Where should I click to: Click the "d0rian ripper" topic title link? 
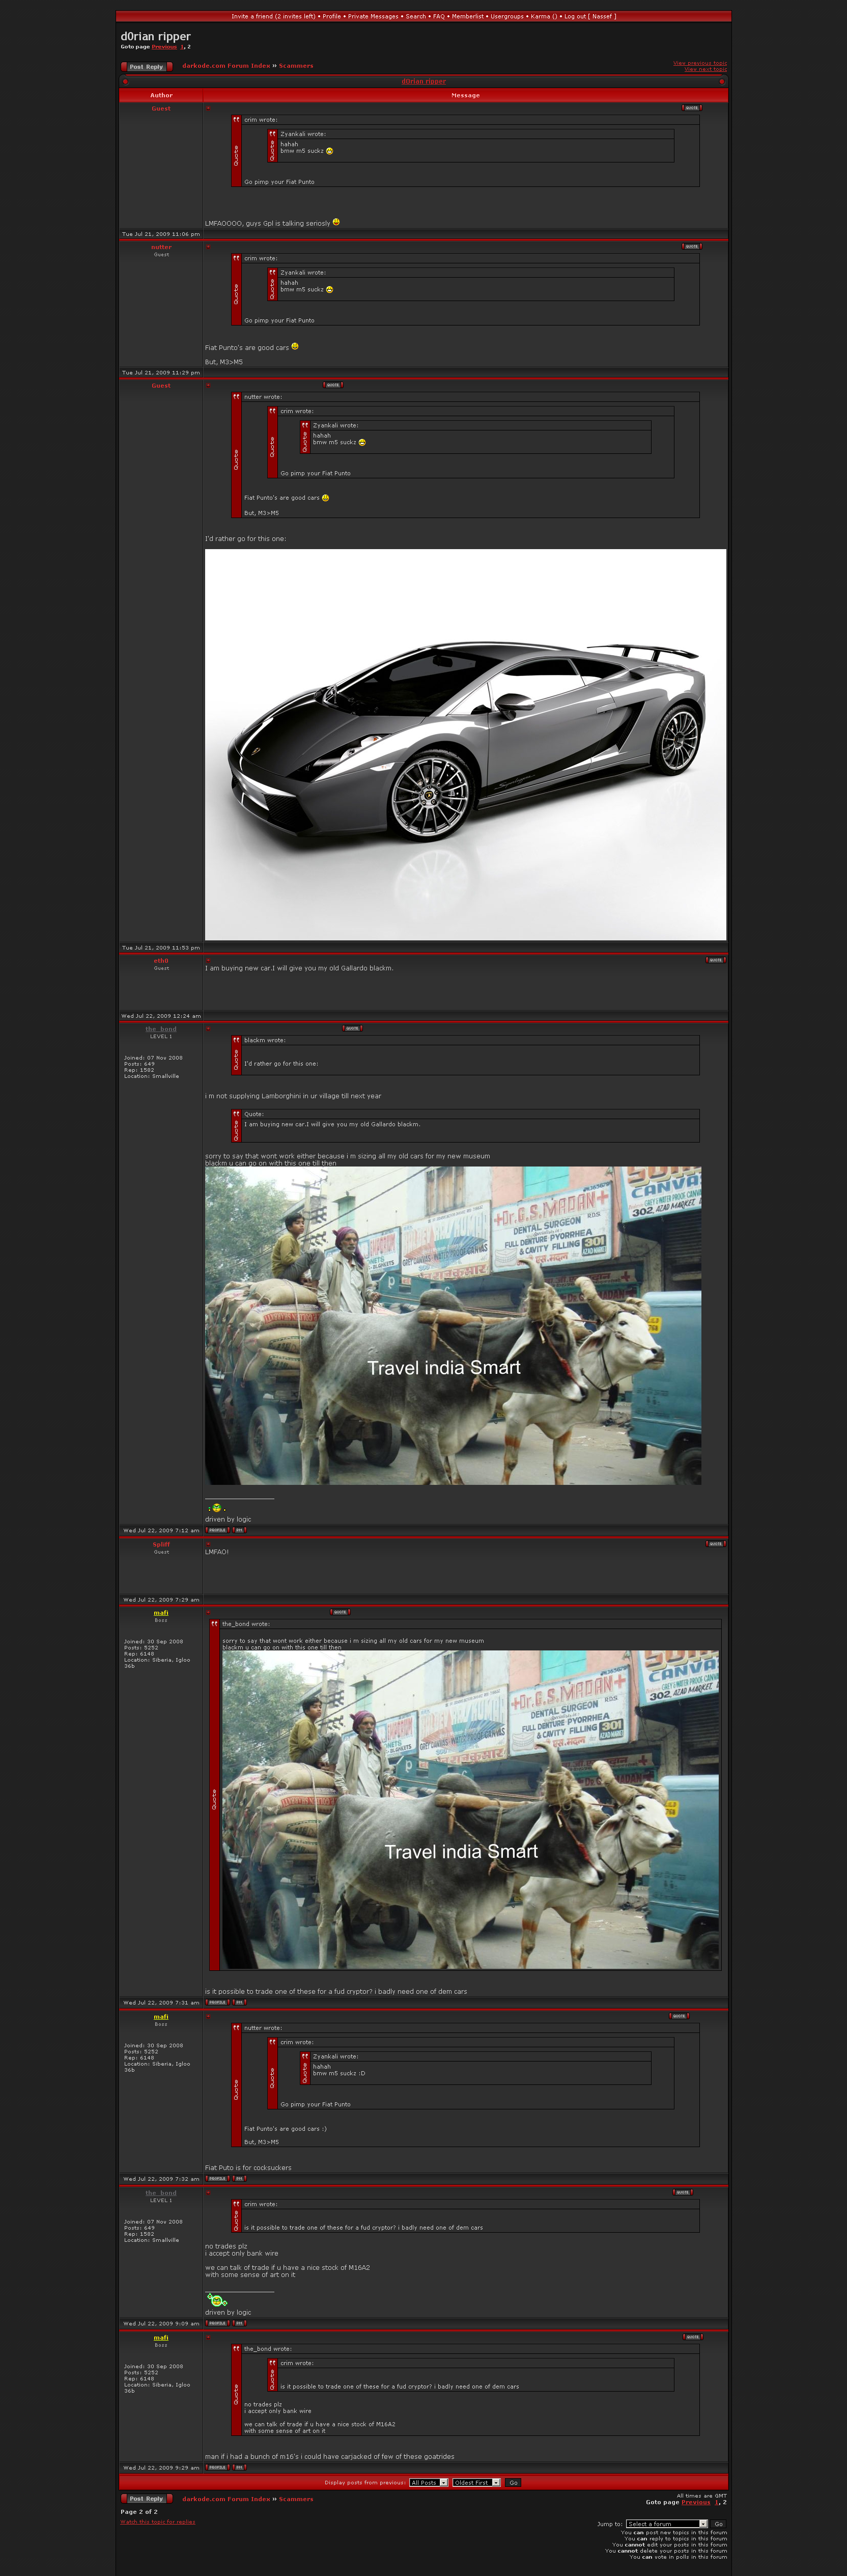pos(424,82)
